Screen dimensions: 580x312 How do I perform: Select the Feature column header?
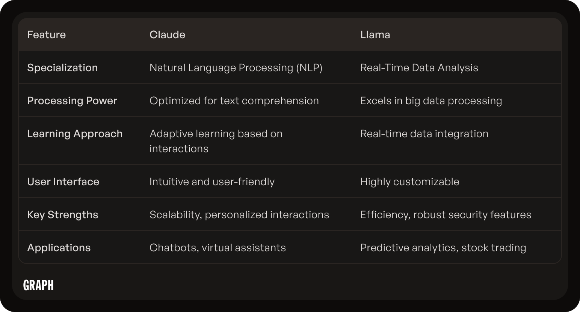click(x=47, y=34)
